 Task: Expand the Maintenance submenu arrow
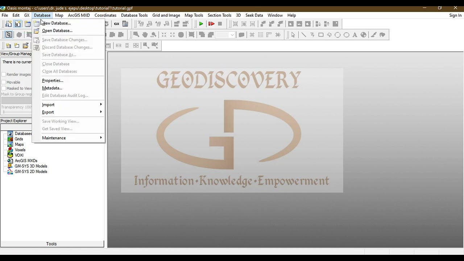tap(101, 138)
